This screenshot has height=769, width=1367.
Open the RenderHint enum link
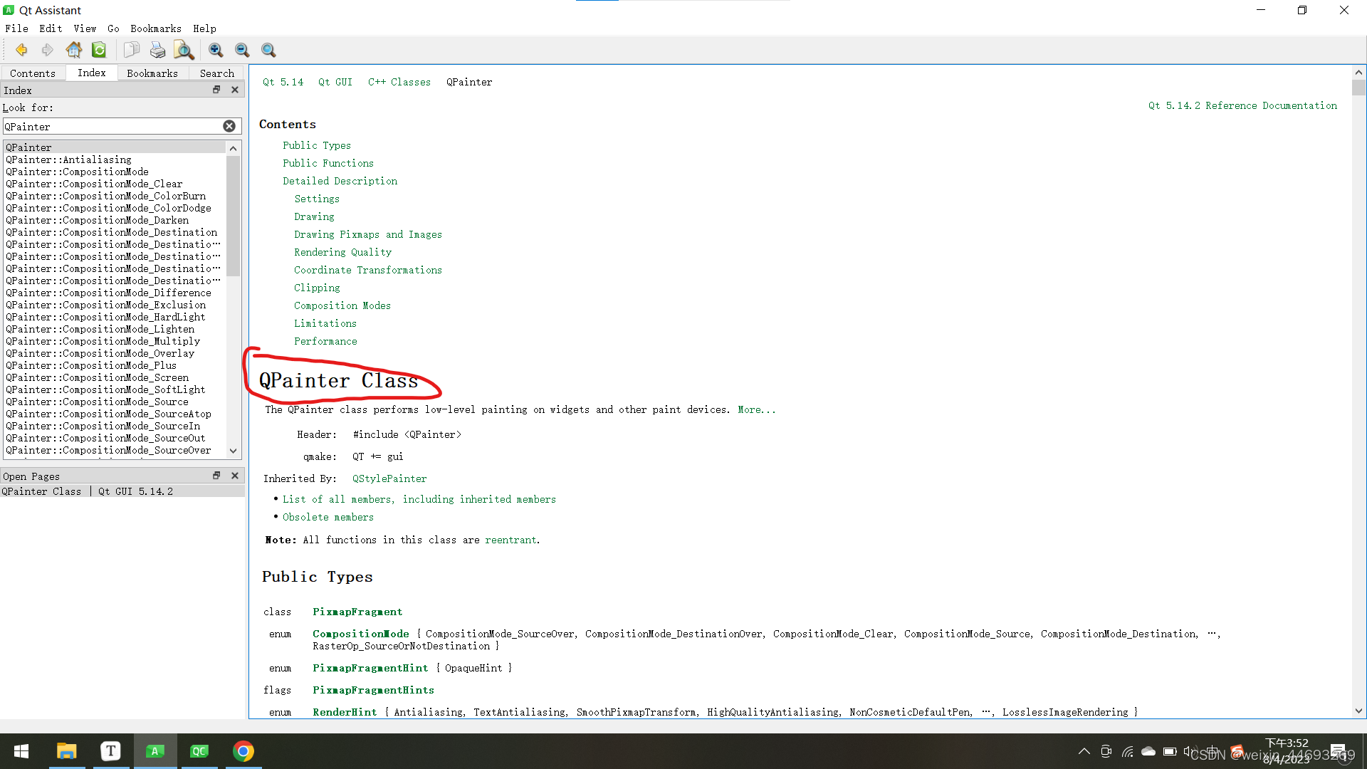click(345, 712)
